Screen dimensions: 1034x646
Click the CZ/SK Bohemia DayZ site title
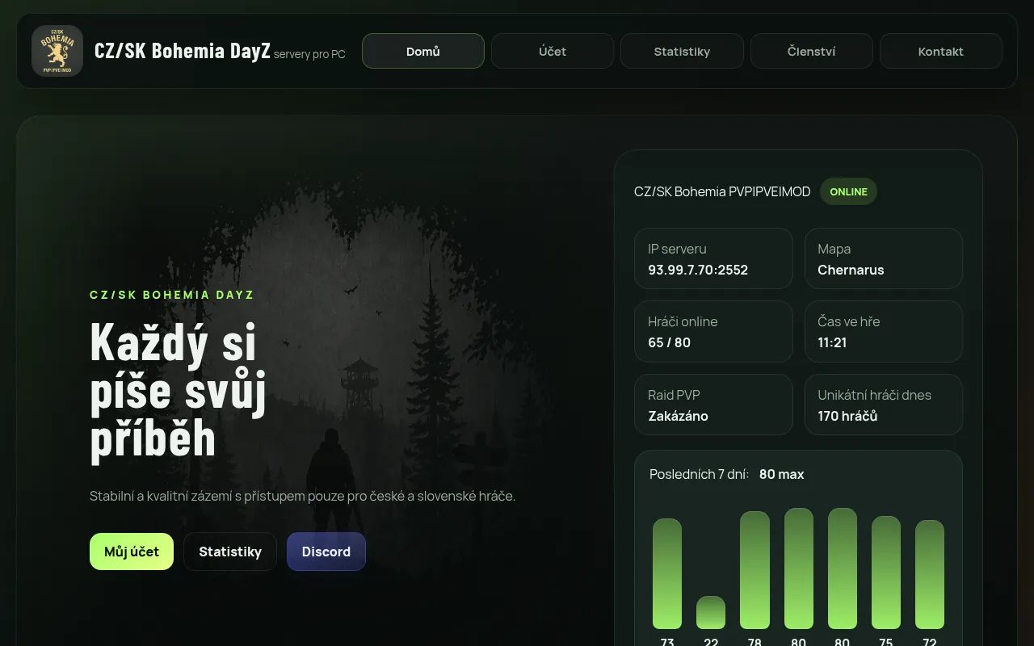click(183, 51)
